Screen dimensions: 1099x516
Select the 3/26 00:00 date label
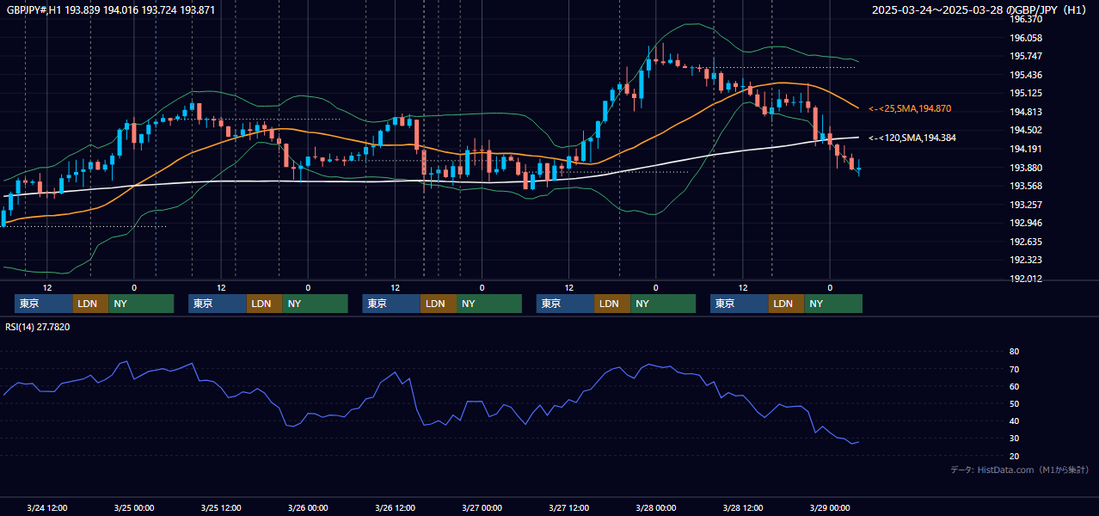point(308,507)
